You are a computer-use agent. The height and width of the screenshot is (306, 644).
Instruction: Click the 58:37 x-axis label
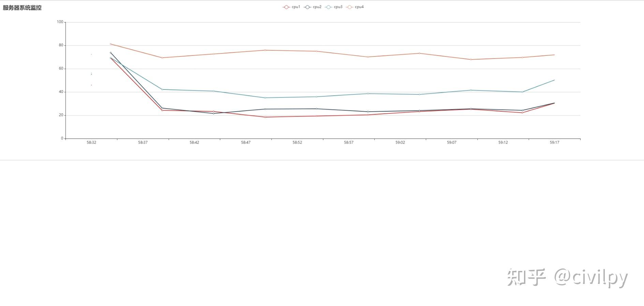[x=143, y=143]
